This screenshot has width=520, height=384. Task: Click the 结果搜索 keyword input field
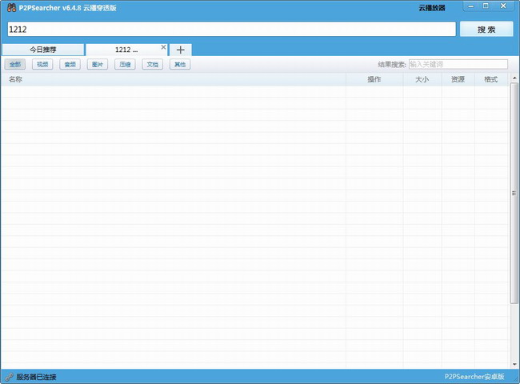[458, 64]
